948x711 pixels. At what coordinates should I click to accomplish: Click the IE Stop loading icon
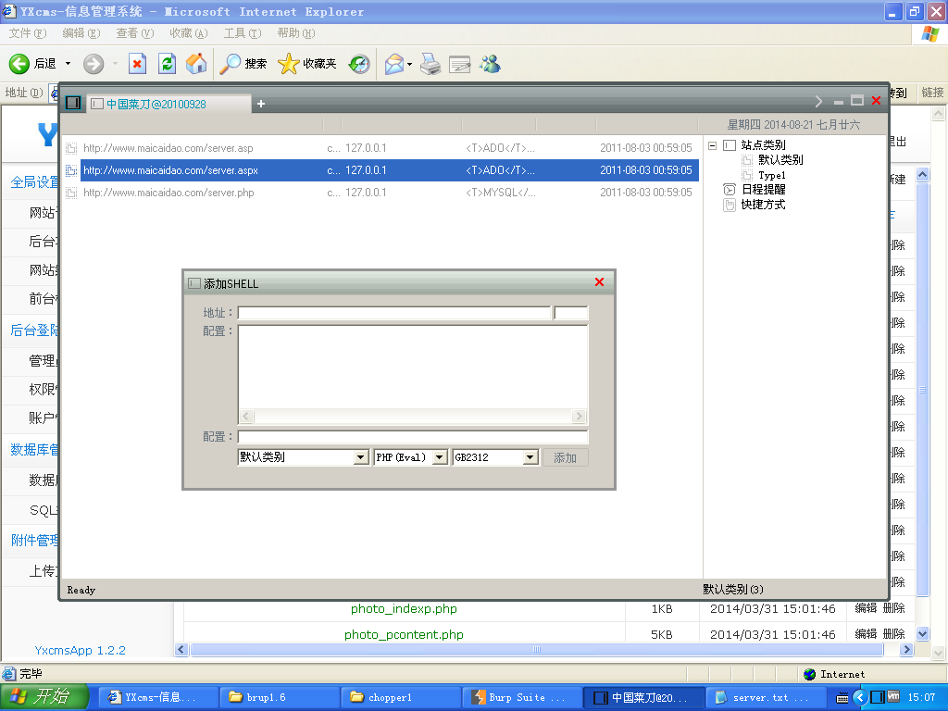click(x=137, y=64)
